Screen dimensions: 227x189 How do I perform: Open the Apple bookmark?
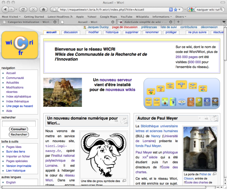click(80, 17)
